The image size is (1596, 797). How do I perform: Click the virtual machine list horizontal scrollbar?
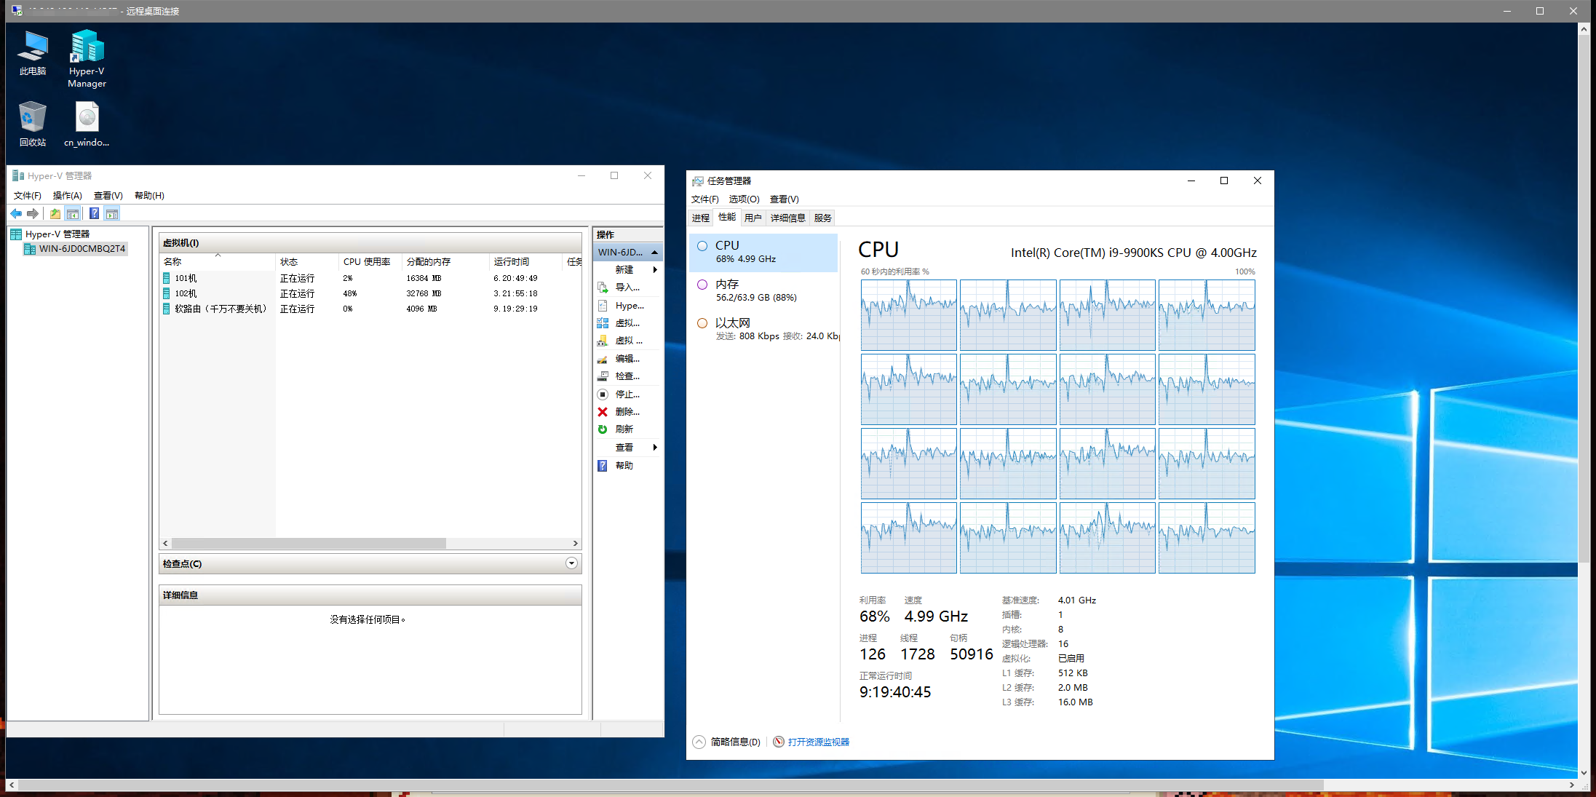309,544
